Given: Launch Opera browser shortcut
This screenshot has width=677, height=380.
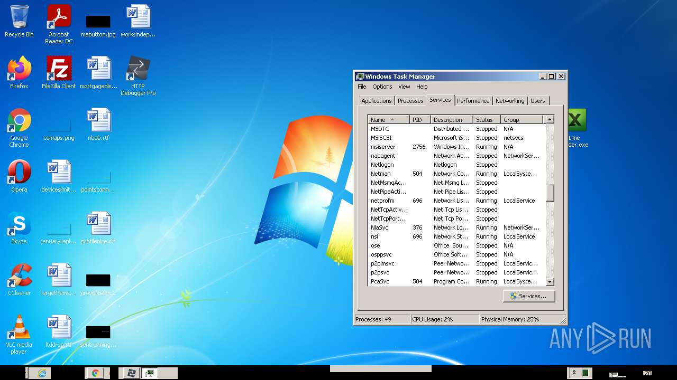Looking at the screenshot, I should [x=19, y=176].
